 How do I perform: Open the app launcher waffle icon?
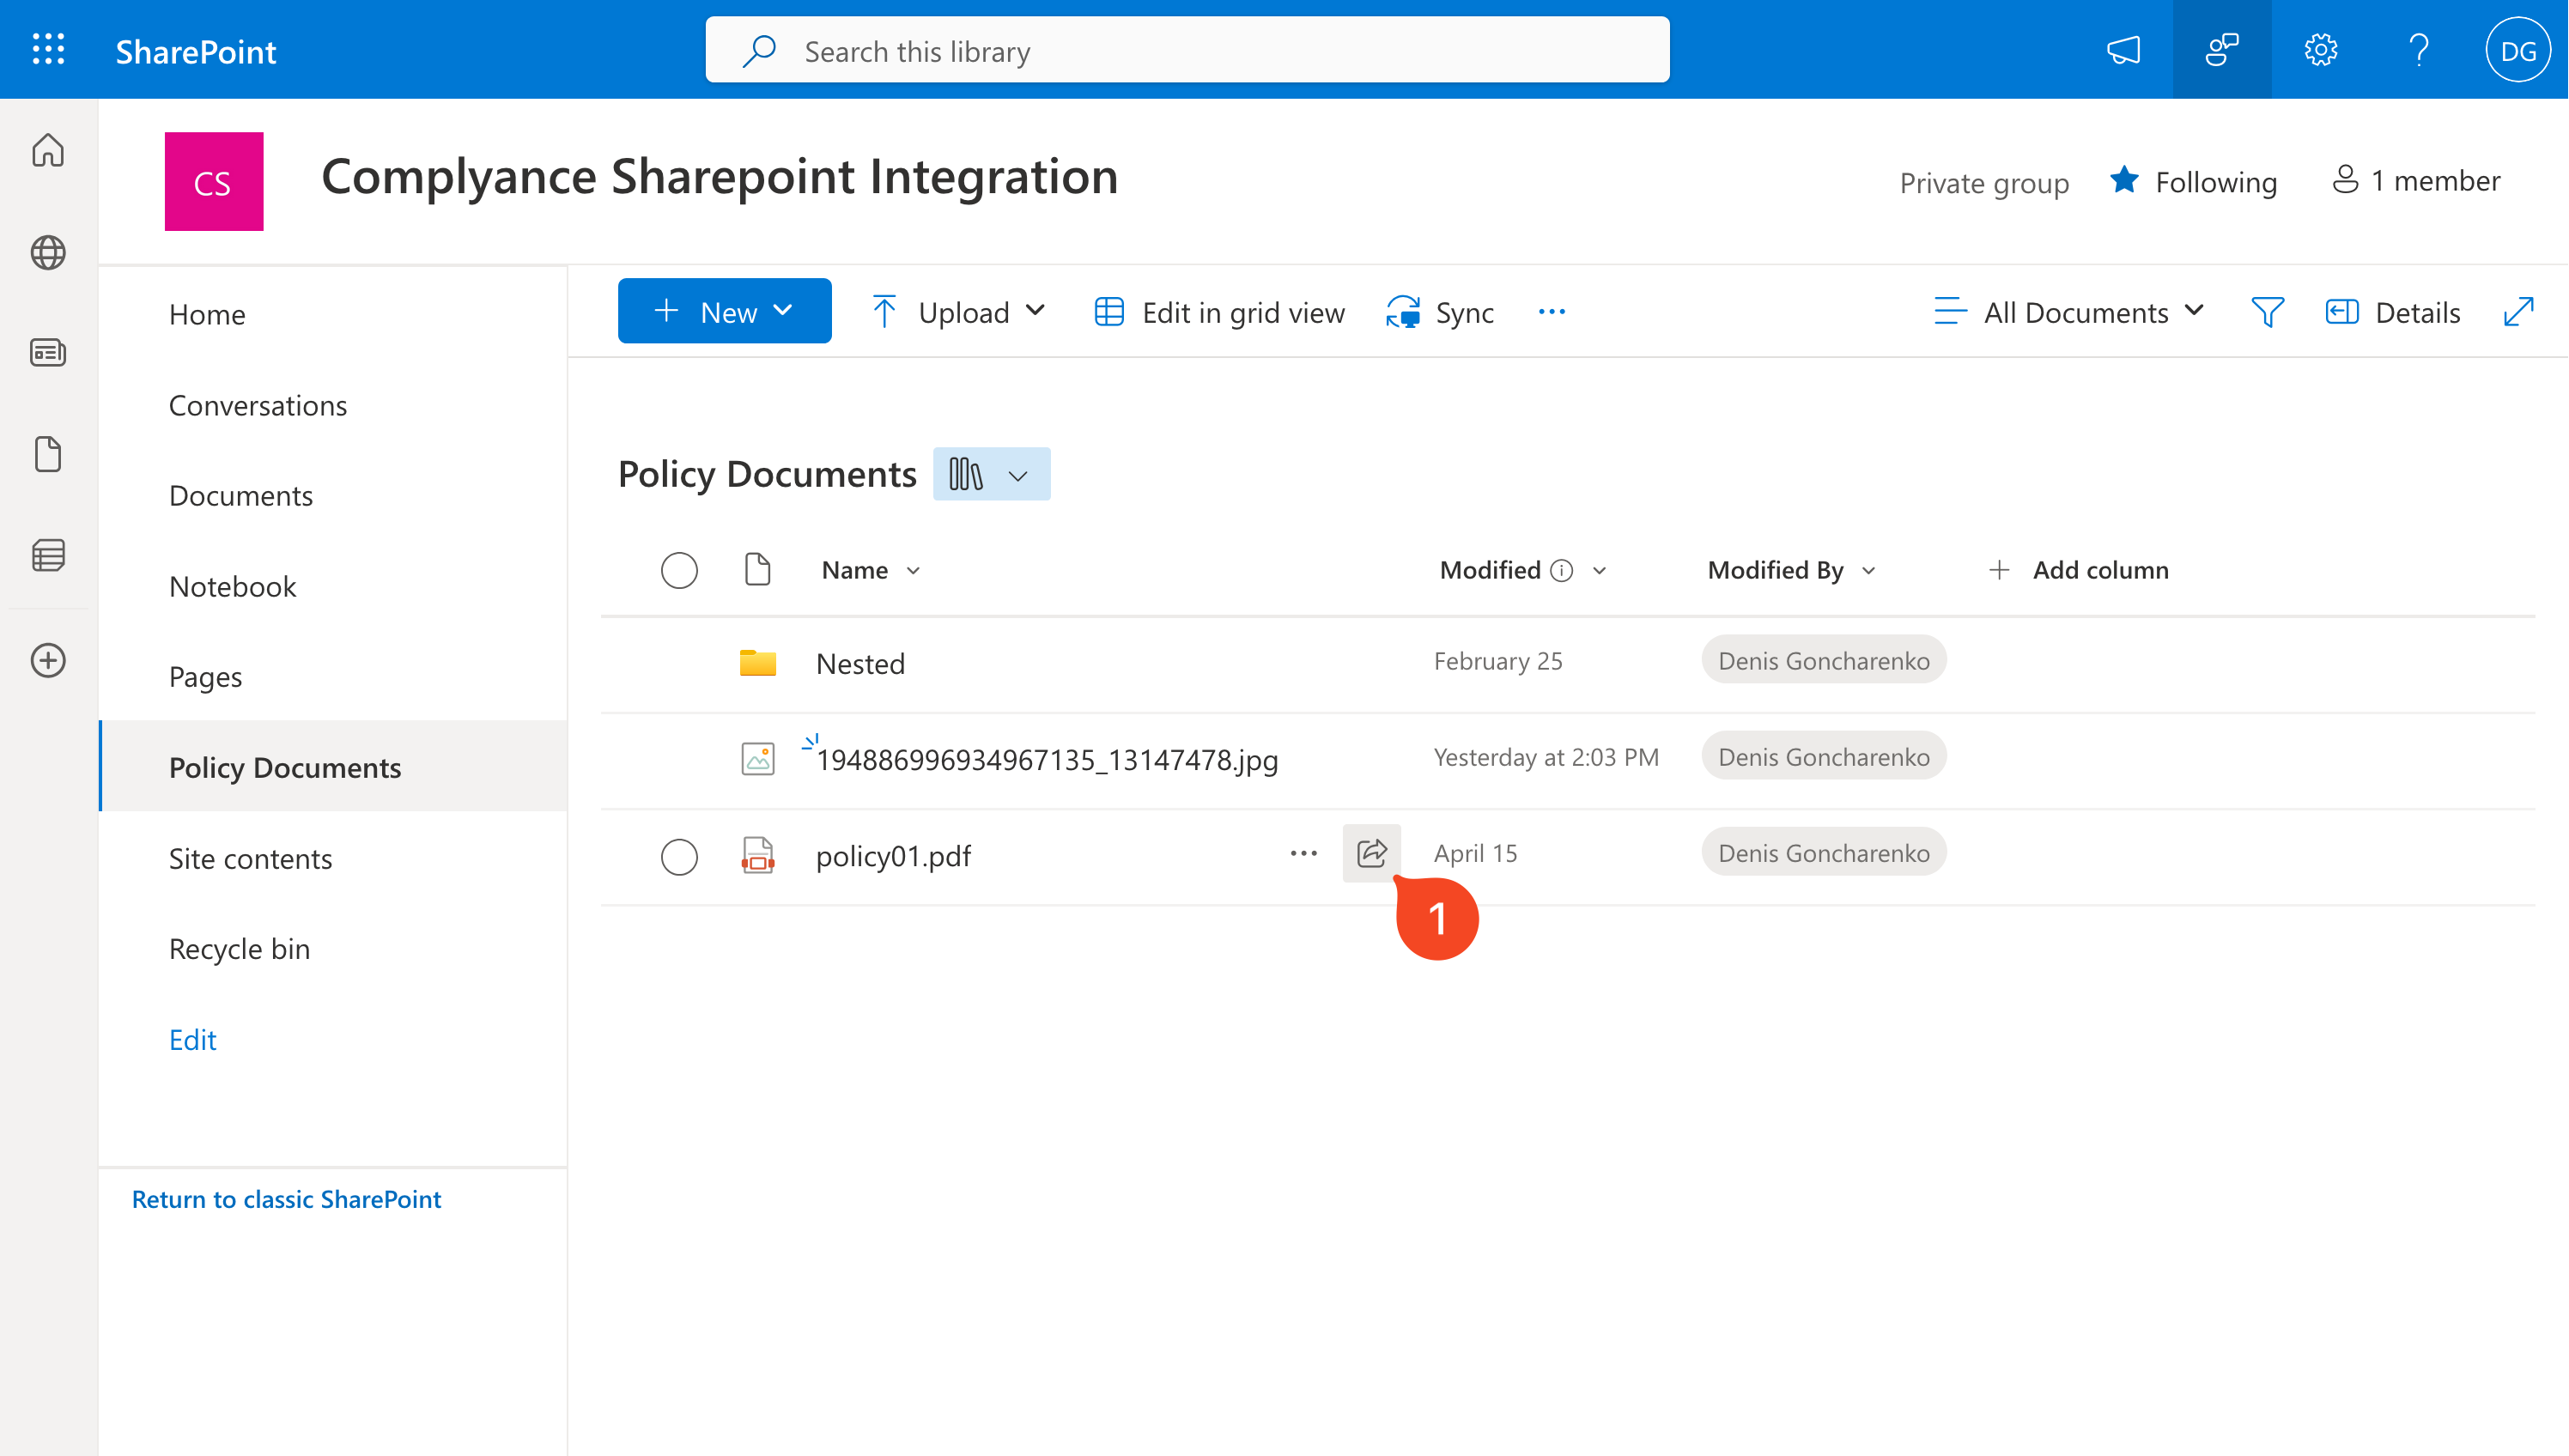pyautogui.click(x=48, y=49)
